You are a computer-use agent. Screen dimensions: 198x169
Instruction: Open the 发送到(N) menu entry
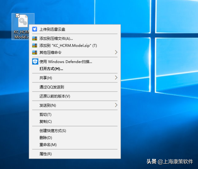click(x=75, y=105)
